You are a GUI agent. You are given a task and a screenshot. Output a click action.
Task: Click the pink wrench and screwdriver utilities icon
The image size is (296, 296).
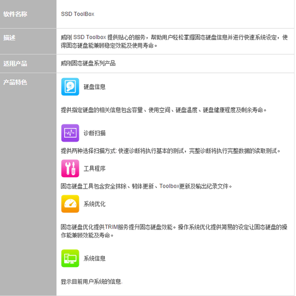click(70, 168)
